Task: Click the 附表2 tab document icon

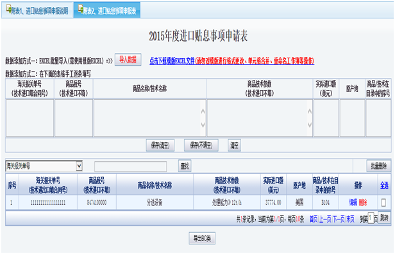Action: point(81,9)
